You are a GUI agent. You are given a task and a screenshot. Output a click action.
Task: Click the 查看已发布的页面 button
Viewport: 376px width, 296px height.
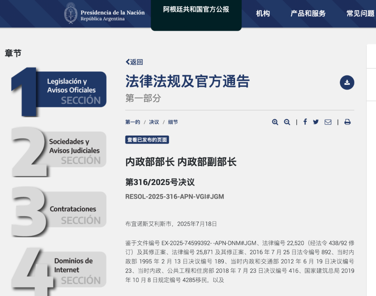click(x=147, y=139)
